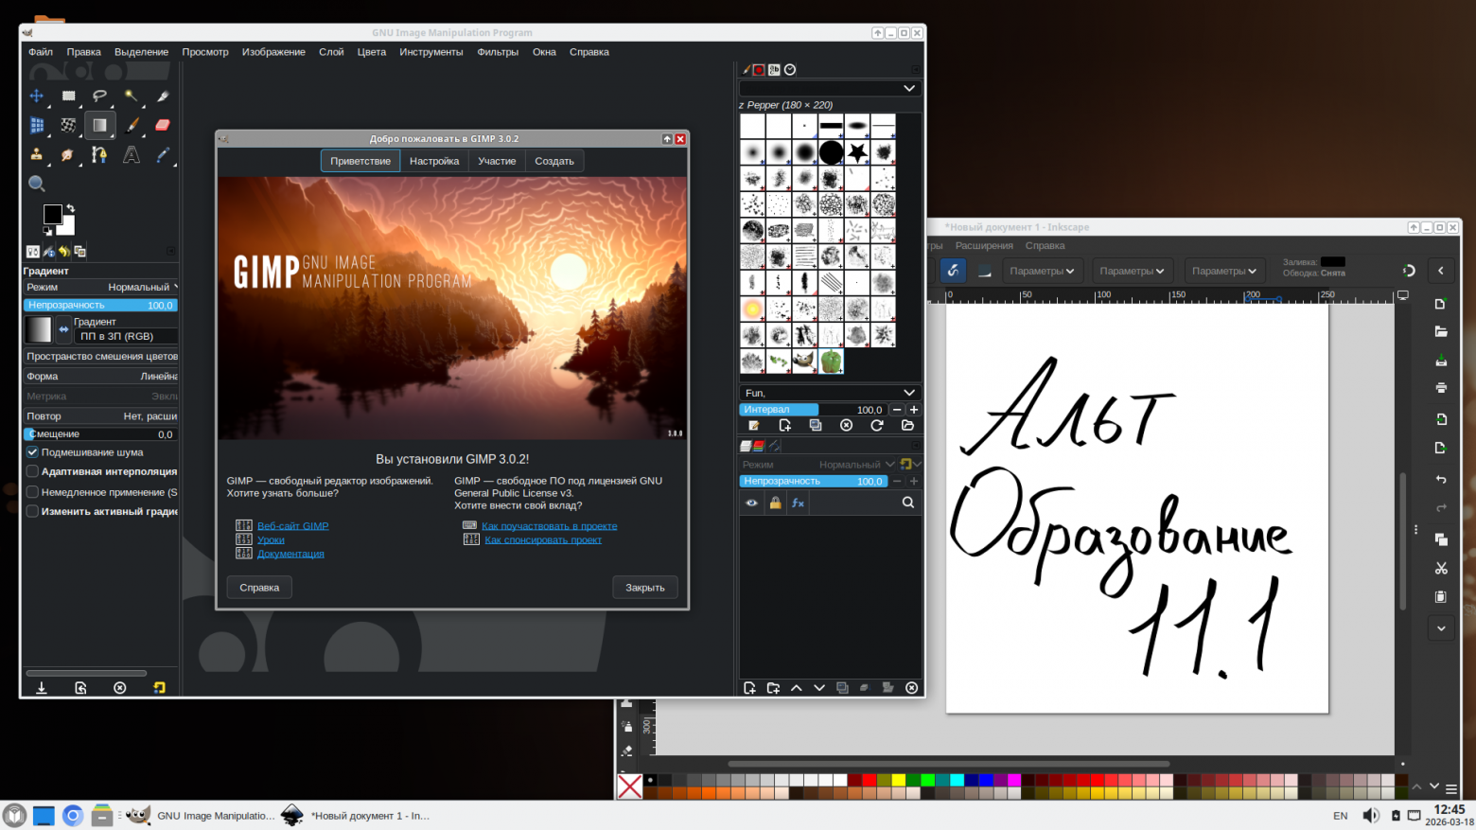The height and width of the screenshot is (830, 1476).
Task: Check Modify active gradient (Изменить активный градиент)
Action: 32,512
